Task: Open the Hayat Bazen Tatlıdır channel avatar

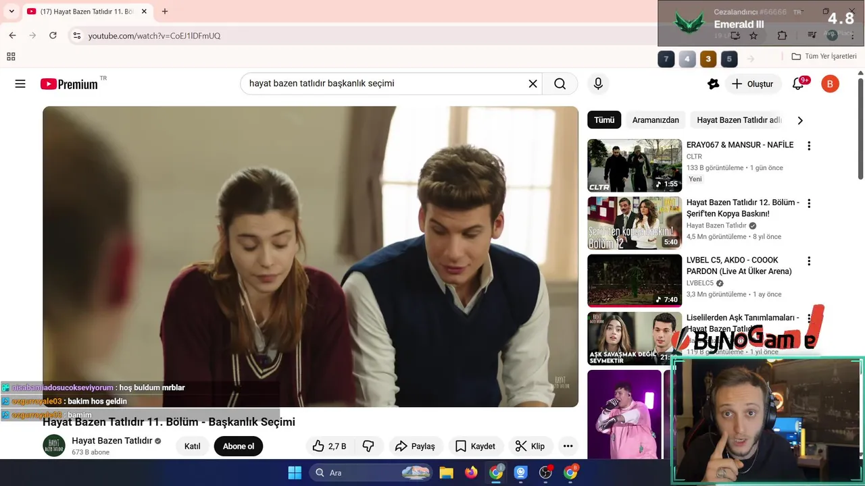Action: pyautogui.click(x=54, y=446)
